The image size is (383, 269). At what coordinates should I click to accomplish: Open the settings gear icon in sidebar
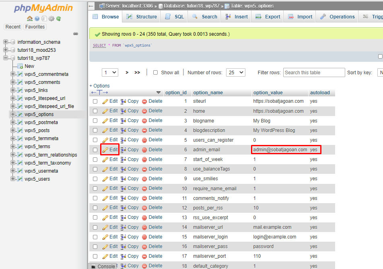point(51,18)
